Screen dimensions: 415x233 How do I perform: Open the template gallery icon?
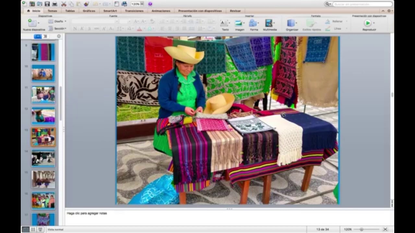(32, 4)
